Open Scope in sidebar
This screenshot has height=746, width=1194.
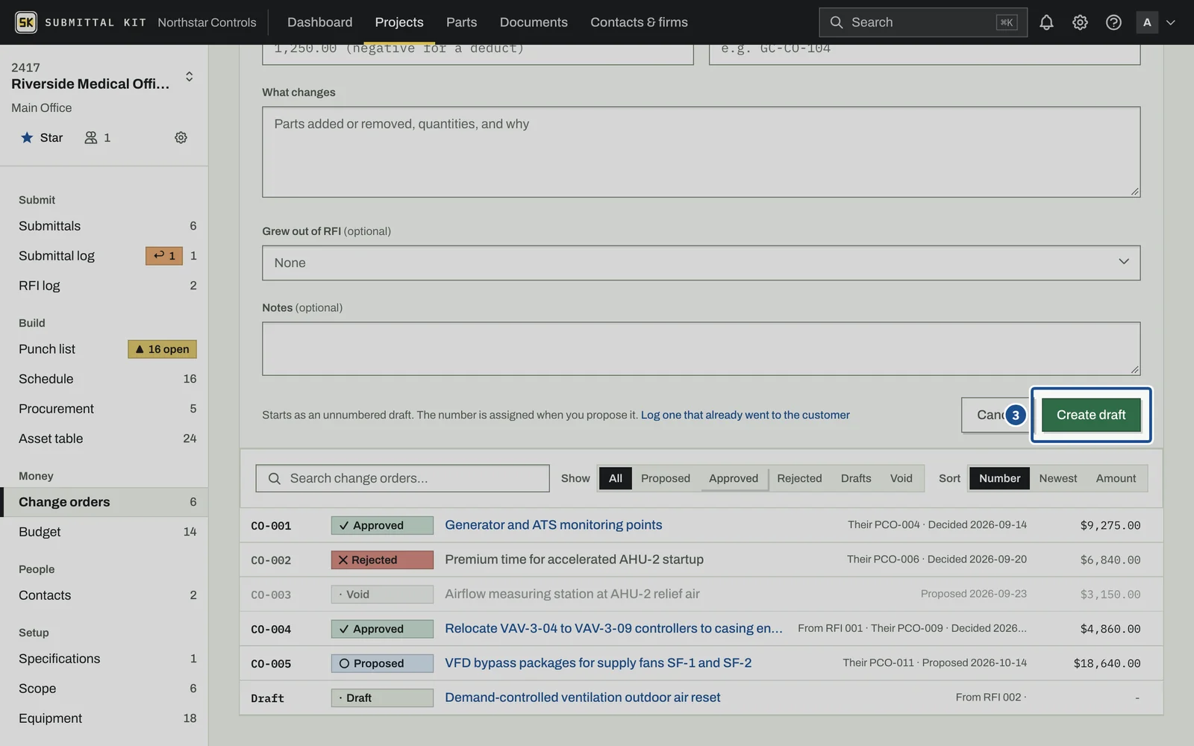tap(104, 689)
